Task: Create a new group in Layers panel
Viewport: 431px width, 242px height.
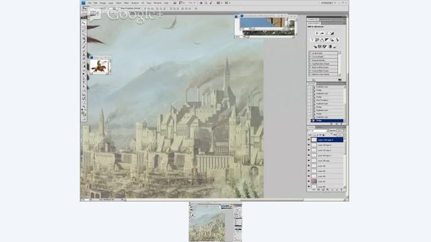Action: 332,190
